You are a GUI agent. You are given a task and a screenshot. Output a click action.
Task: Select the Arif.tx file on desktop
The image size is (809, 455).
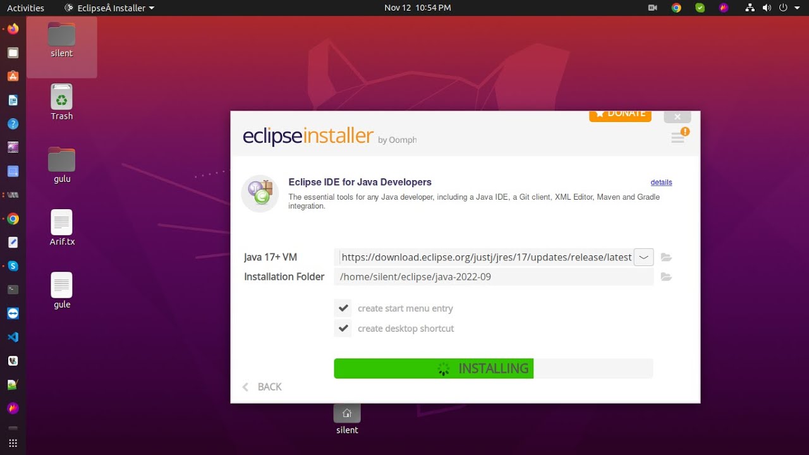pyautogui.click(x=62, y=228)
